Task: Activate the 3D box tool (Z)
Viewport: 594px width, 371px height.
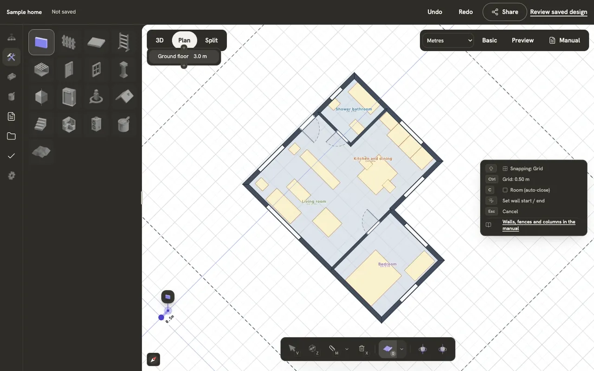Action: tap(313, 349)
